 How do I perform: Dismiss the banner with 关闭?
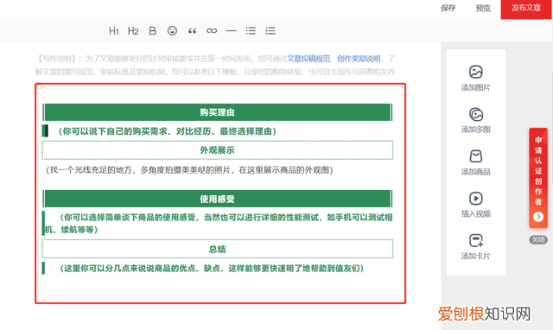[x=538, y=240]
